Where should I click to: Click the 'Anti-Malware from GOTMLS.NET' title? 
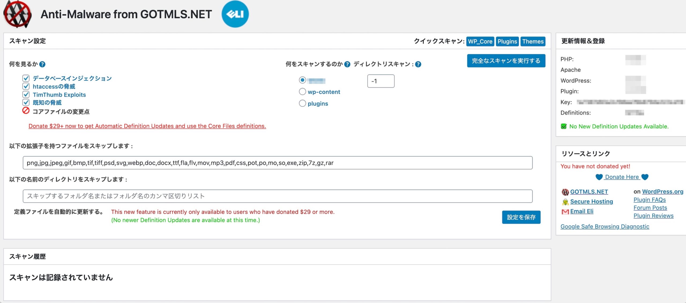tap(126, 14)
